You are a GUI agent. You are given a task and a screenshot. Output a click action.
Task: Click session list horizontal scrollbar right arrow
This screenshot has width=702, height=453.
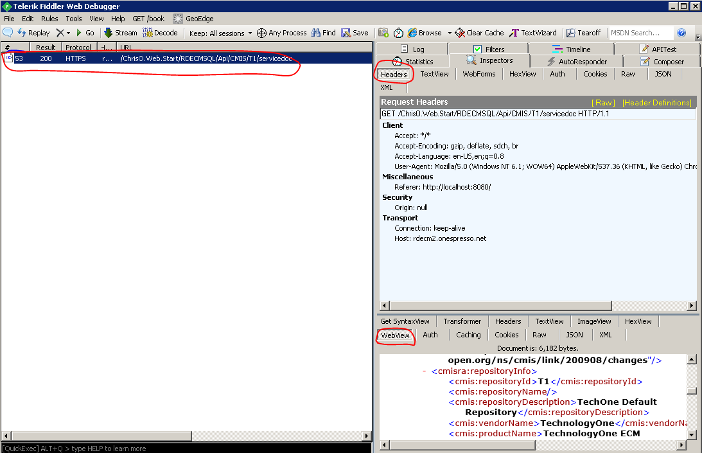tap(367, 436)
